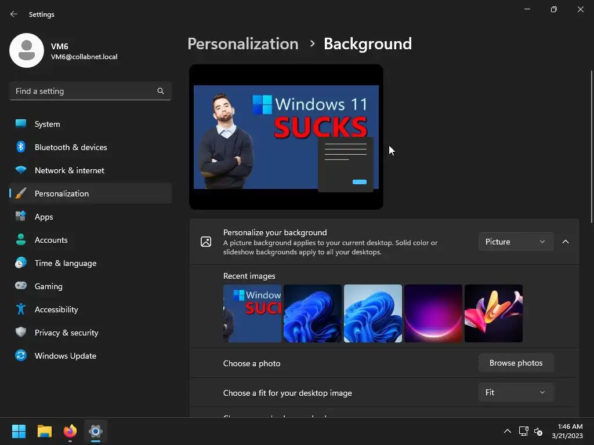Click the vertical scrollbar on the right
594x445 pixels.
(592, 147)
